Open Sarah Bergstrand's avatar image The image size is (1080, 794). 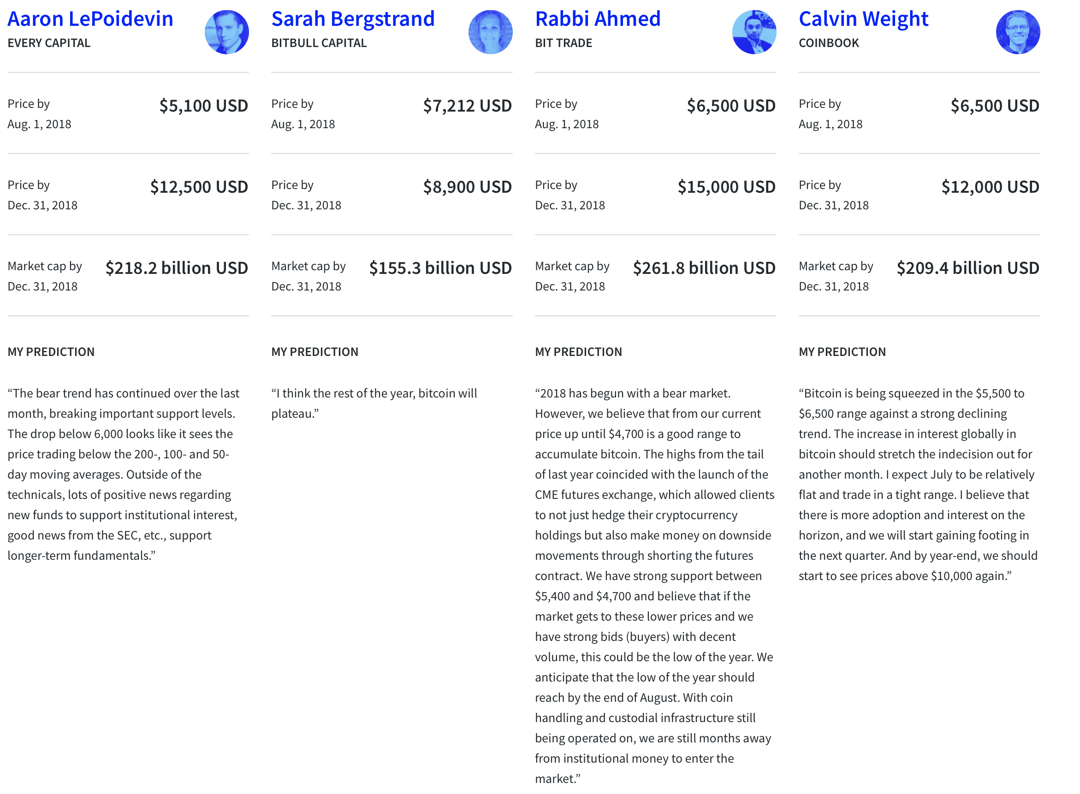490,32
